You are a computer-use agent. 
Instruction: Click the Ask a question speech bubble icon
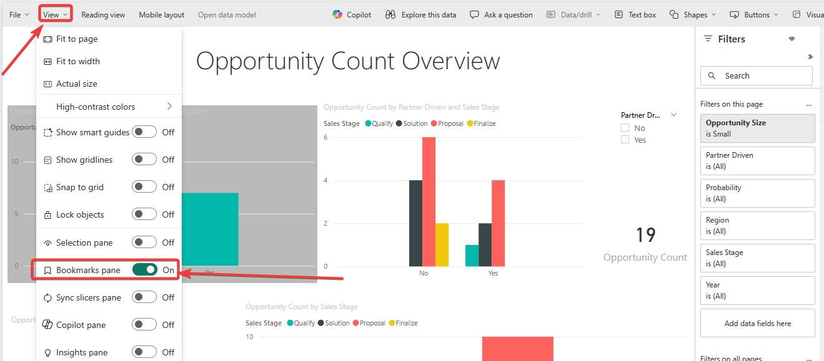pyautogui.click(x=475, y=14)
